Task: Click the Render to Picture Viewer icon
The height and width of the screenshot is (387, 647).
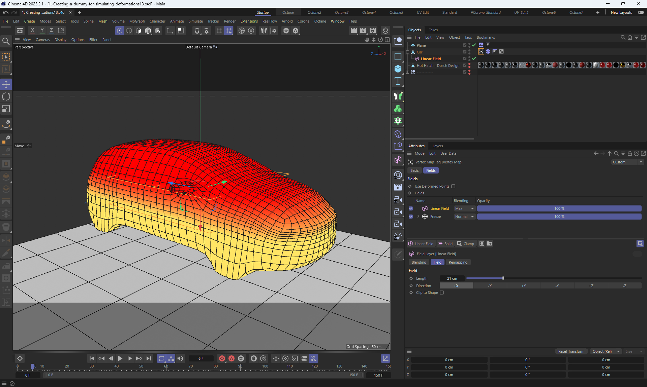Action: point(363,31)
